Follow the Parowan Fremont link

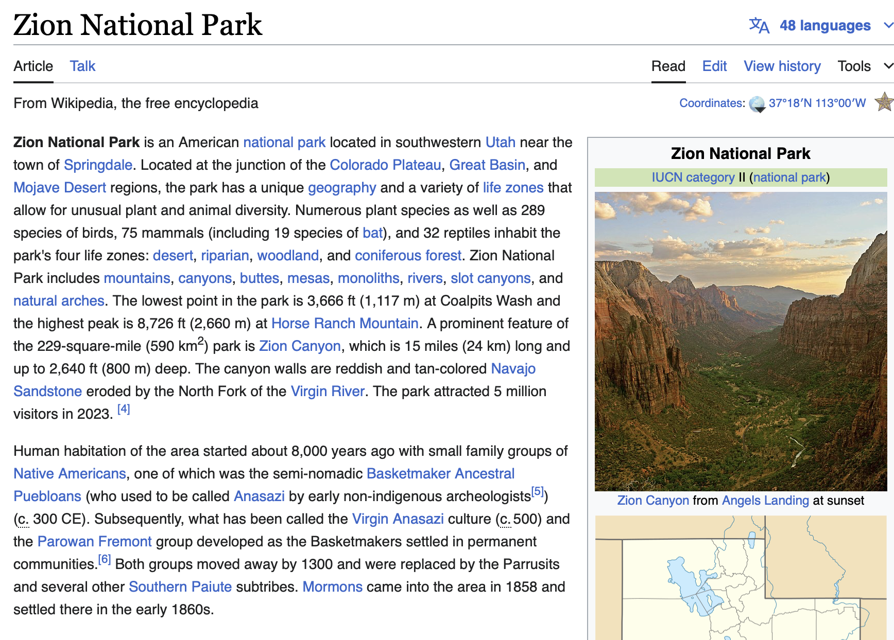(x=95, y=541)
